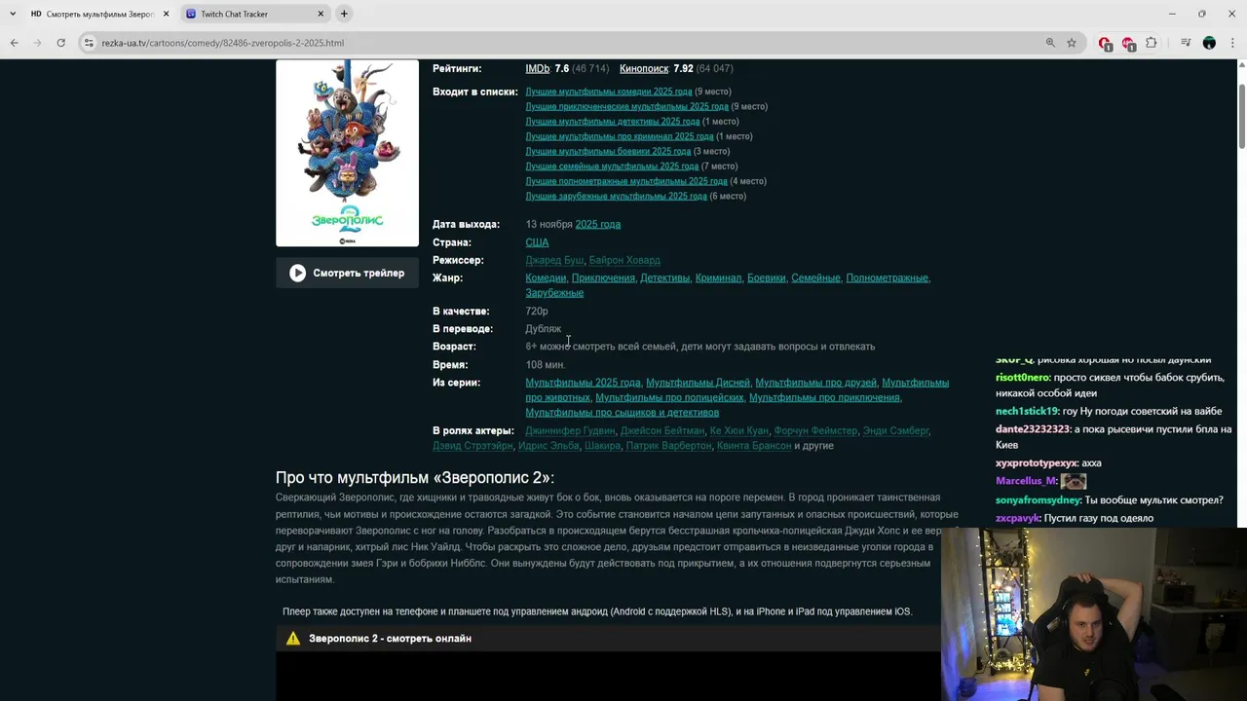The height and width of the screenshot is (701, 1247).
Task: Open Лучшие приключенческие мультфильмы 2025 года list
Action: coord(626,106)
